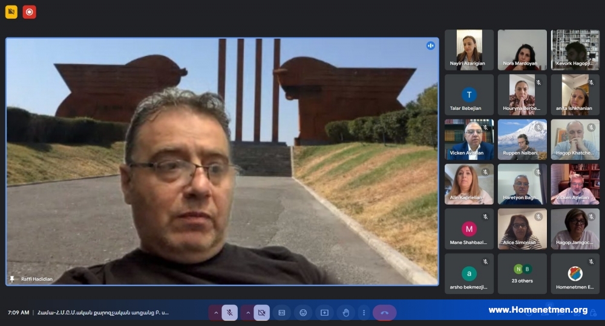The width and height of the screenshot is (605, 326).
Task: Select the Talar Bebejian participant tile
Action: (x=469, y=95)
